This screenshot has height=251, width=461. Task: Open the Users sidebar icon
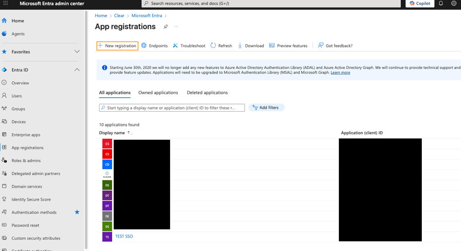(x=4, y=95)
